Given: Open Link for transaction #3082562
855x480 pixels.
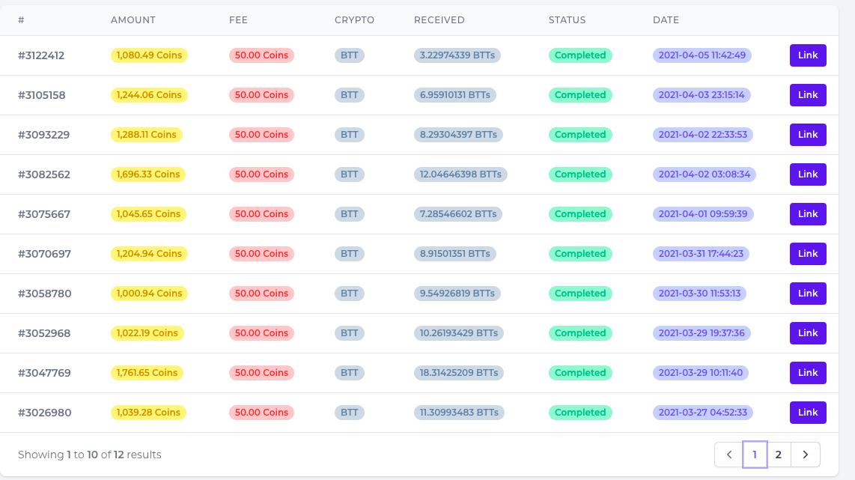Looking at the screenshot, I should coord(808,174).
